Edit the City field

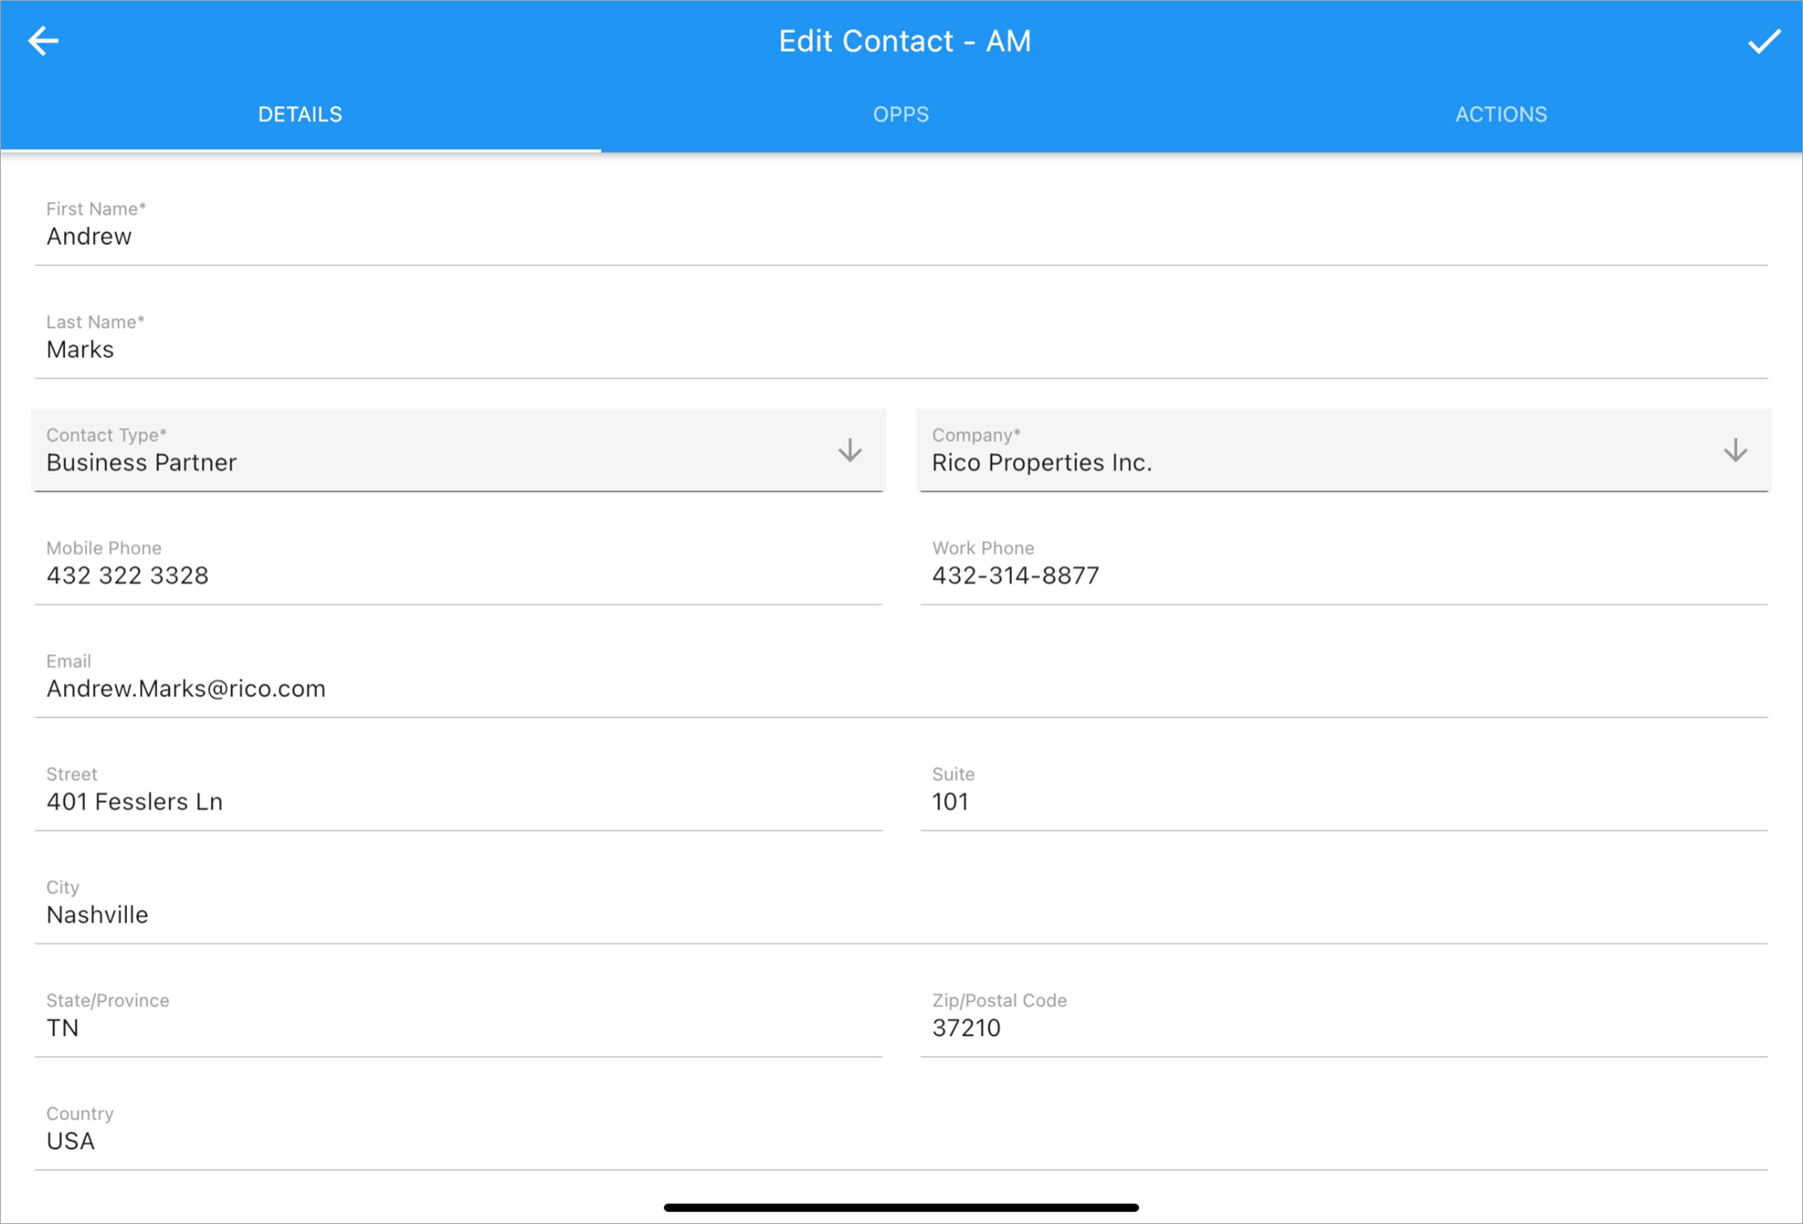pyautogui.click(x=901, y=903)
